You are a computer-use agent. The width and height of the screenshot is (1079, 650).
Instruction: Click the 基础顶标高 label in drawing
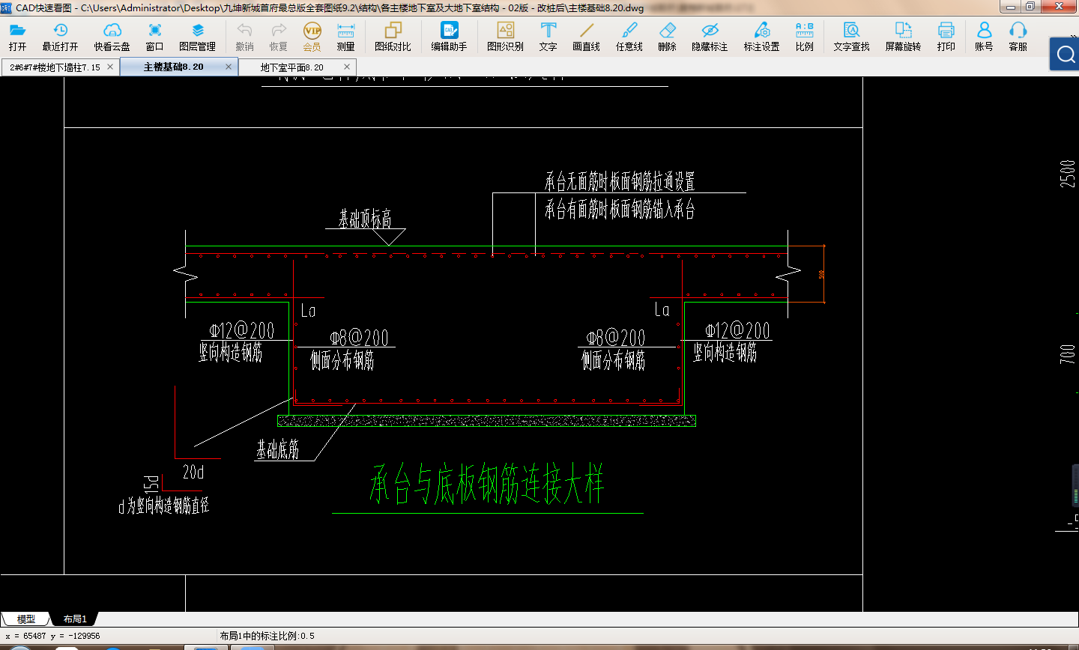(x=365, y=219)
